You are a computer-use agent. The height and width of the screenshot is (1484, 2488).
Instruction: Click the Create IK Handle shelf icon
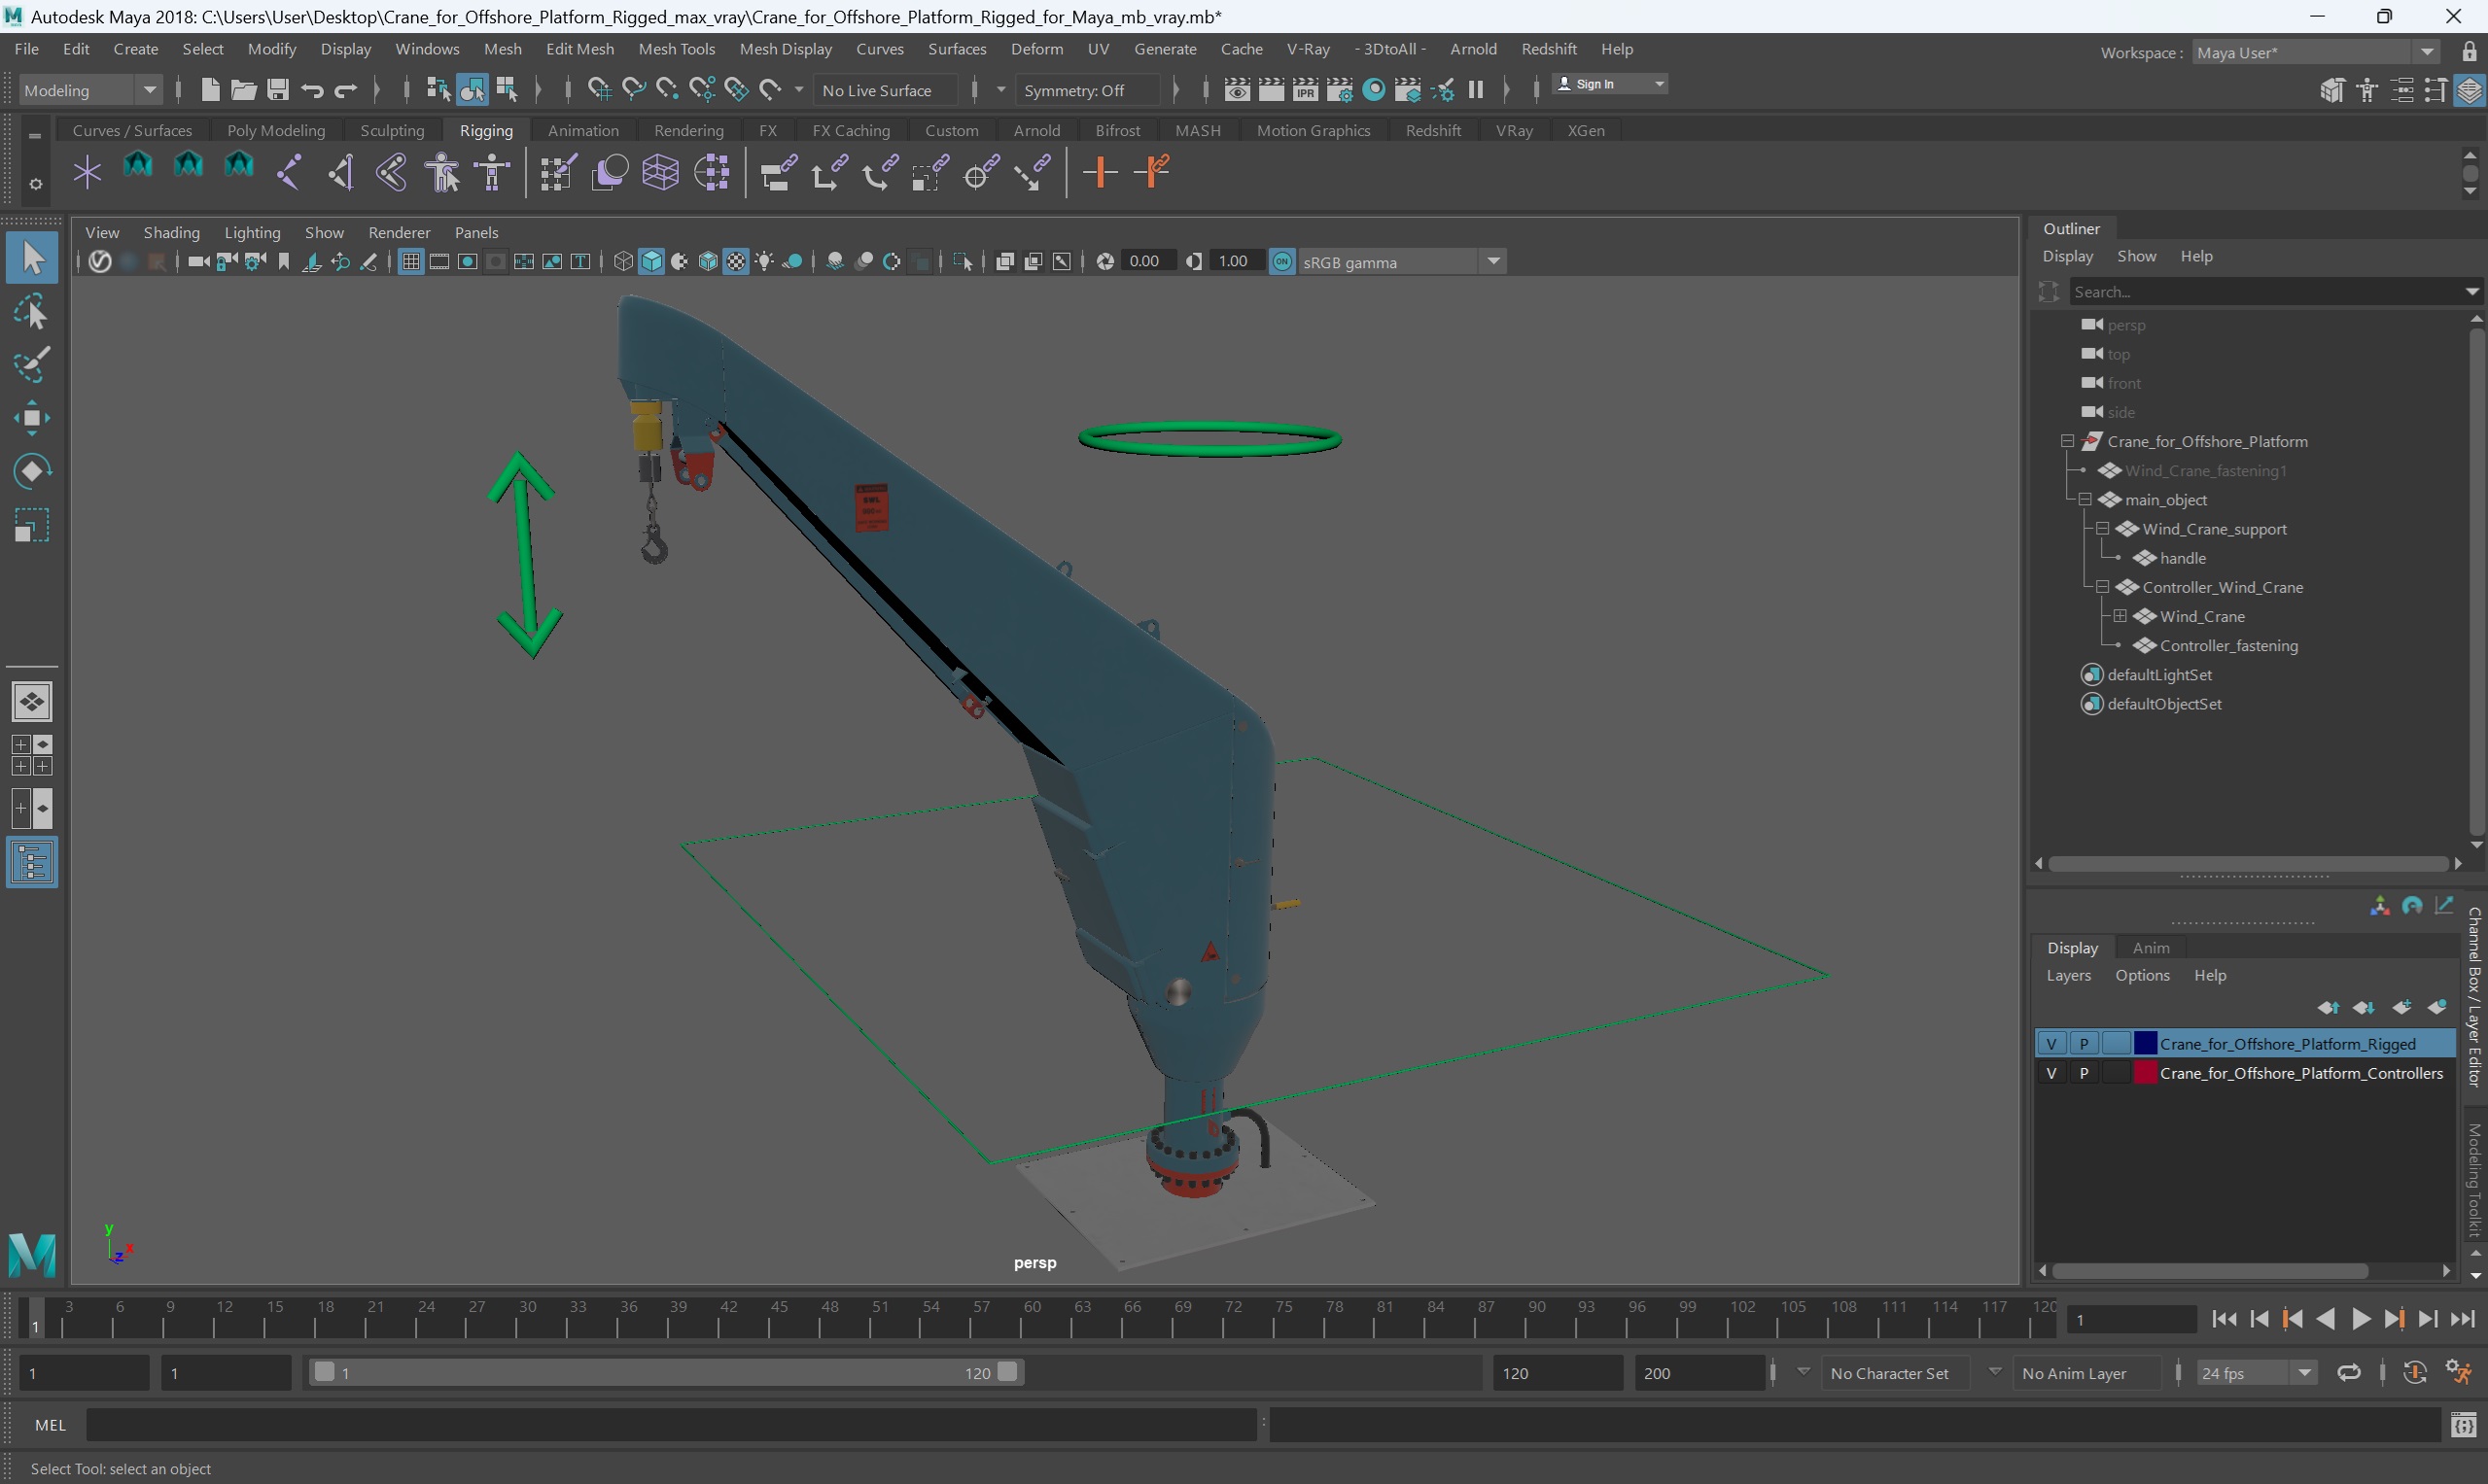pos(341,173)
